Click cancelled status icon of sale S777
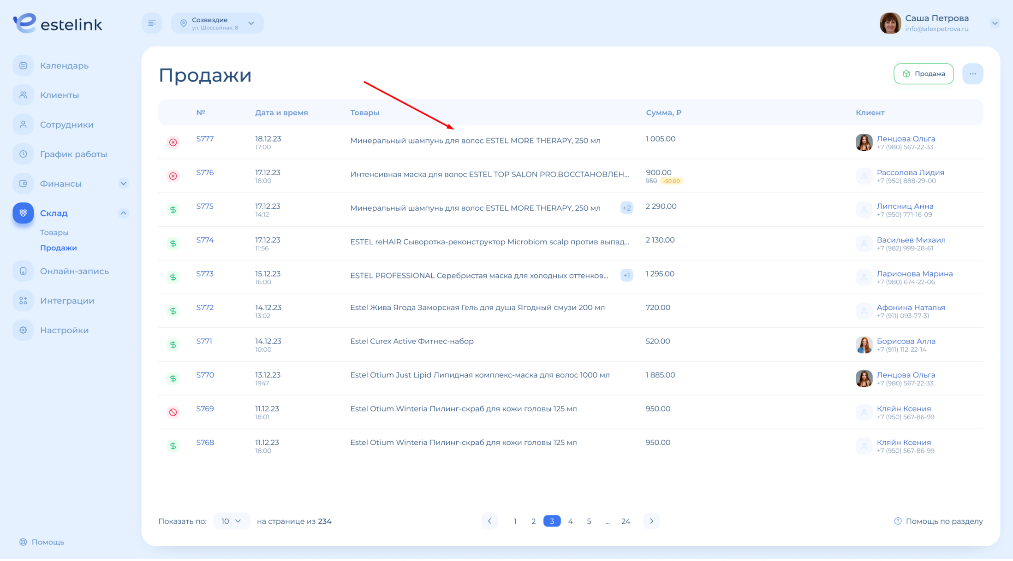This screenshot has height=561, width=1013. tap(173, 142)
